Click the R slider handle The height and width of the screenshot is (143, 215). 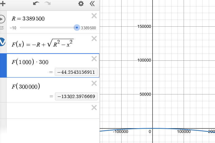point(77,28)
